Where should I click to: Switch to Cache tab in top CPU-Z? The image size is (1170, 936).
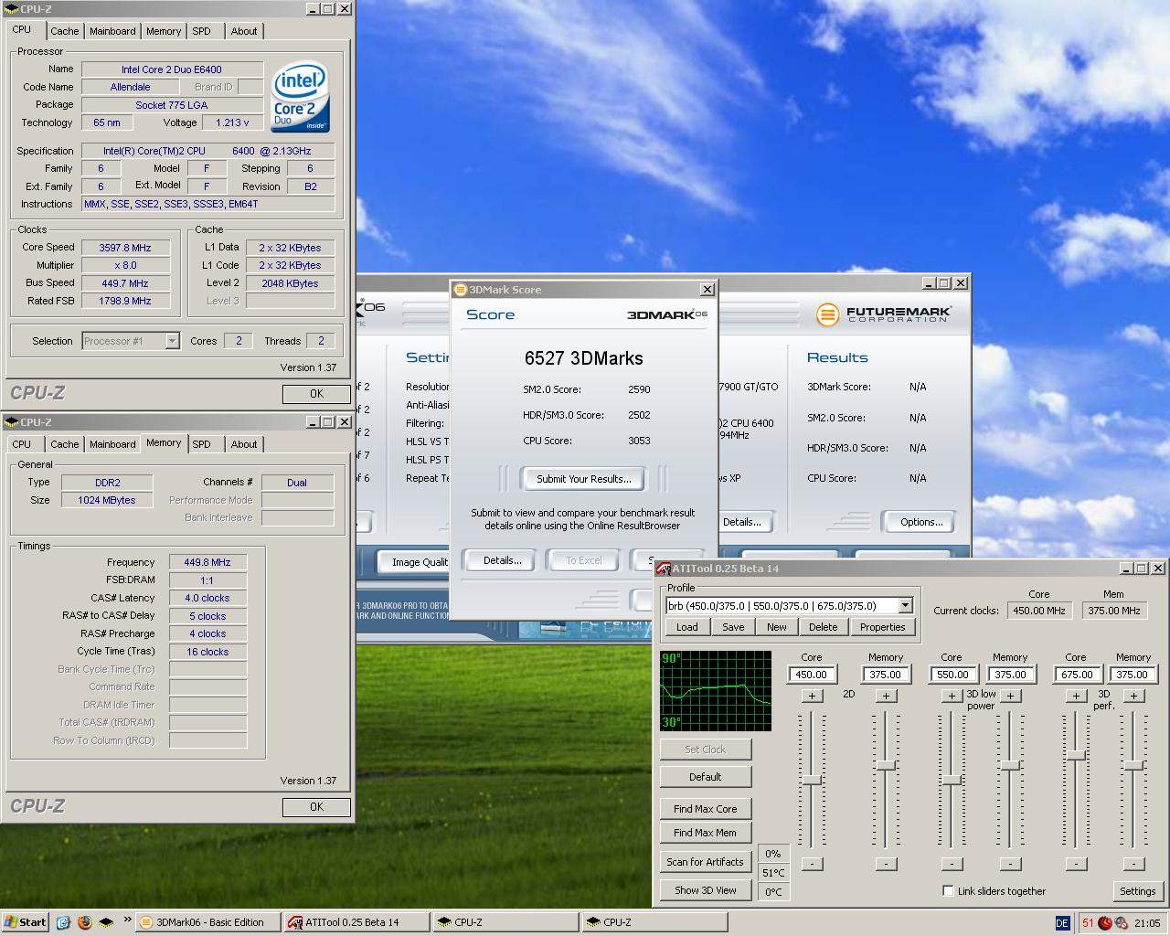64,31
